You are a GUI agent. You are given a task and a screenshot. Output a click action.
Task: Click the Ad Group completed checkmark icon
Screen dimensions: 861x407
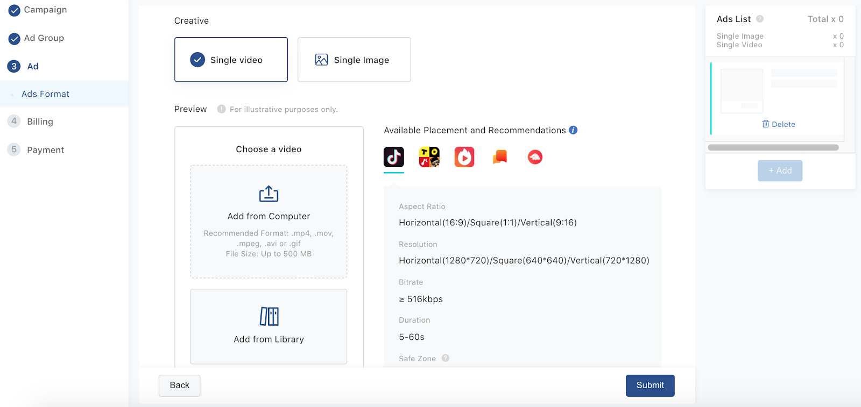point(15,39)
